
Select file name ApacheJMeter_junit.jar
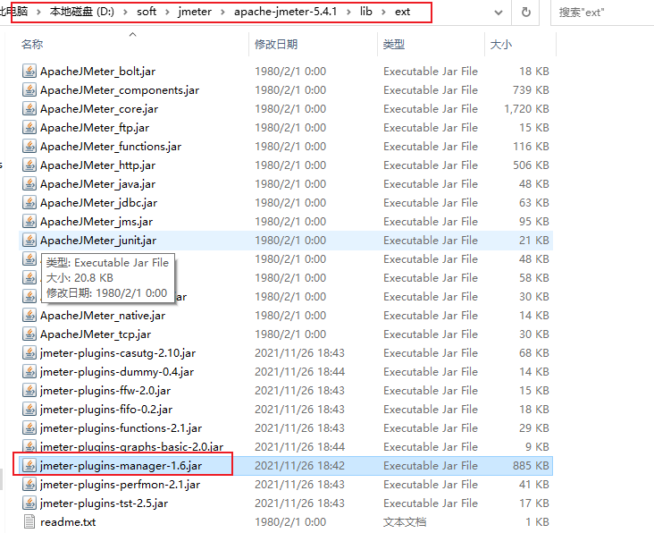(98, 241)
